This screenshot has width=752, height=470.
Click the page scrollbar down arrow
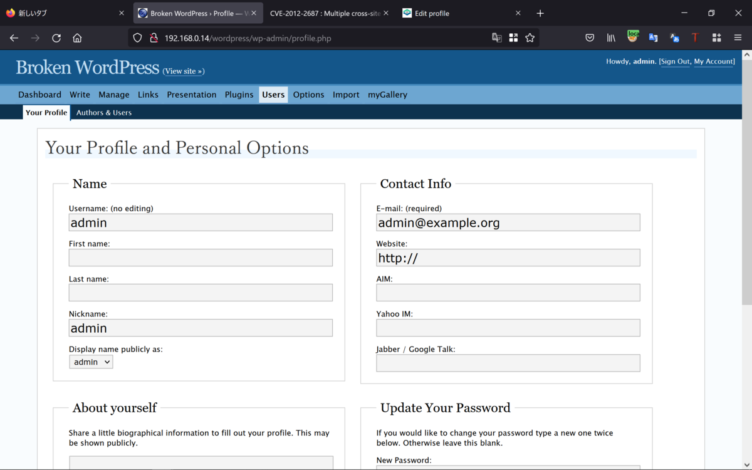point(746,464)
